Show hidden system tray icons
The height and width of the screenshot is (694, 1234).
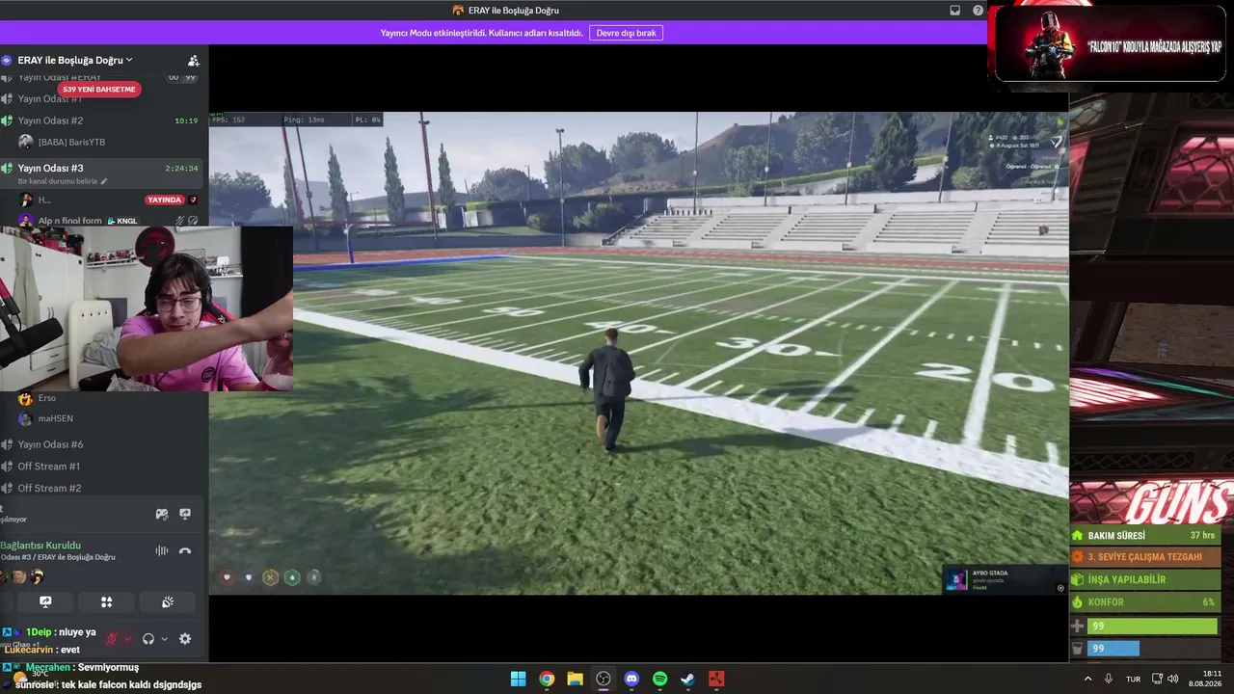point(1088,679)
